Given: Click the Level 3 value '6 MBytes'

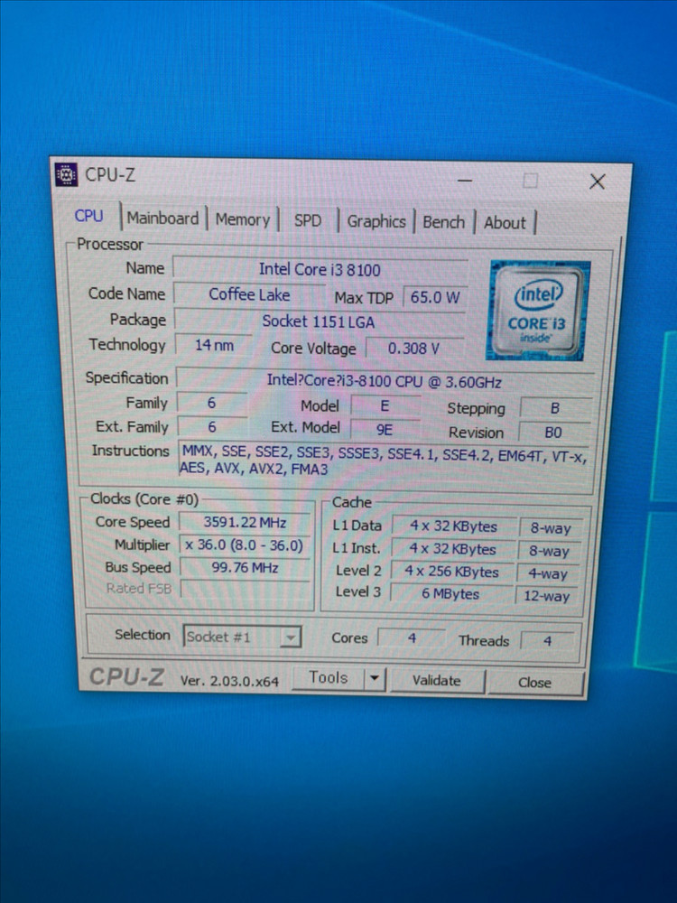Looking at the screenshot, I should tap(450, 594).
